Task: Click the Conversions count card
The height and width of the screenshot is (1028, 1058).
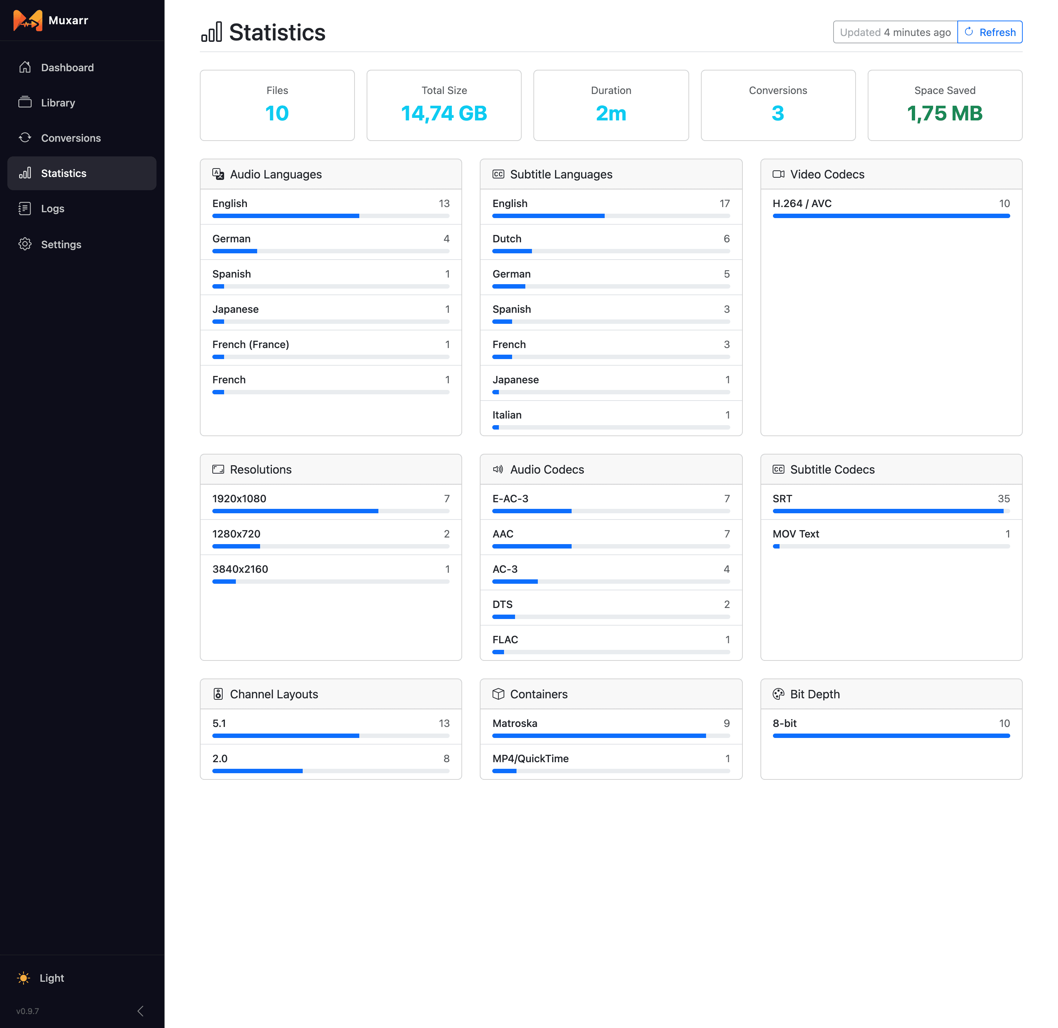Action: [778, 105]
